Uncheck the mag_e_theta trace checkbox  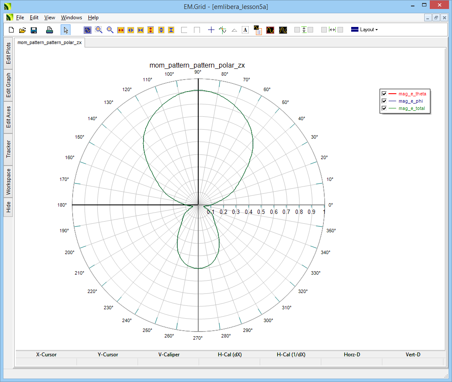(x=384, y=94)
